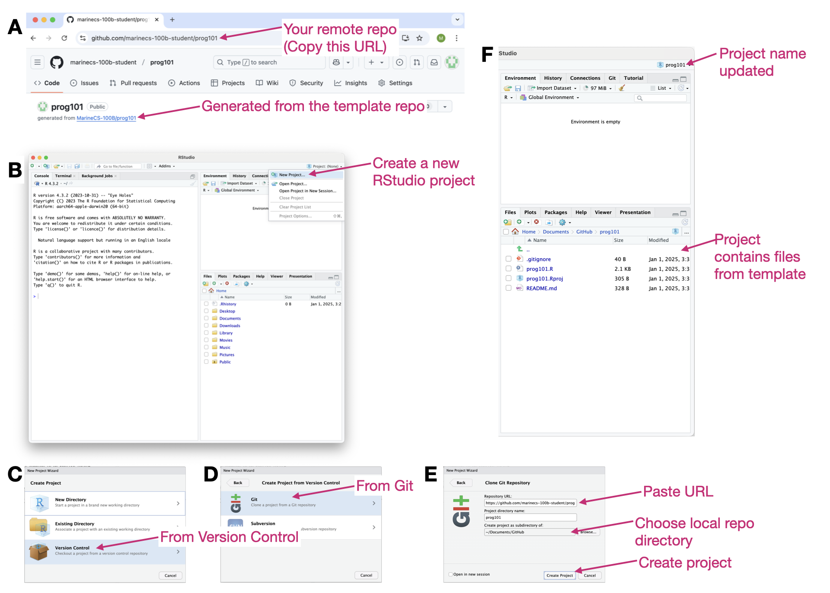830x593 pixels.
Task: Tick the Desktop folder checkbox in panel B
Action: pos(206,311)
